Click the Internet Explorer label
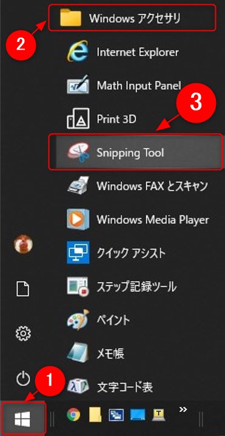 click(138, 52)
